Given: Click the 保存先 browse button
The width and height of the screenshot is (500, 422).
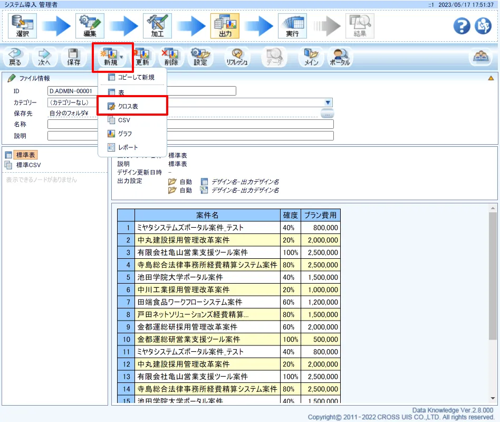Looking at the screenshot, I should coord(327,113).
